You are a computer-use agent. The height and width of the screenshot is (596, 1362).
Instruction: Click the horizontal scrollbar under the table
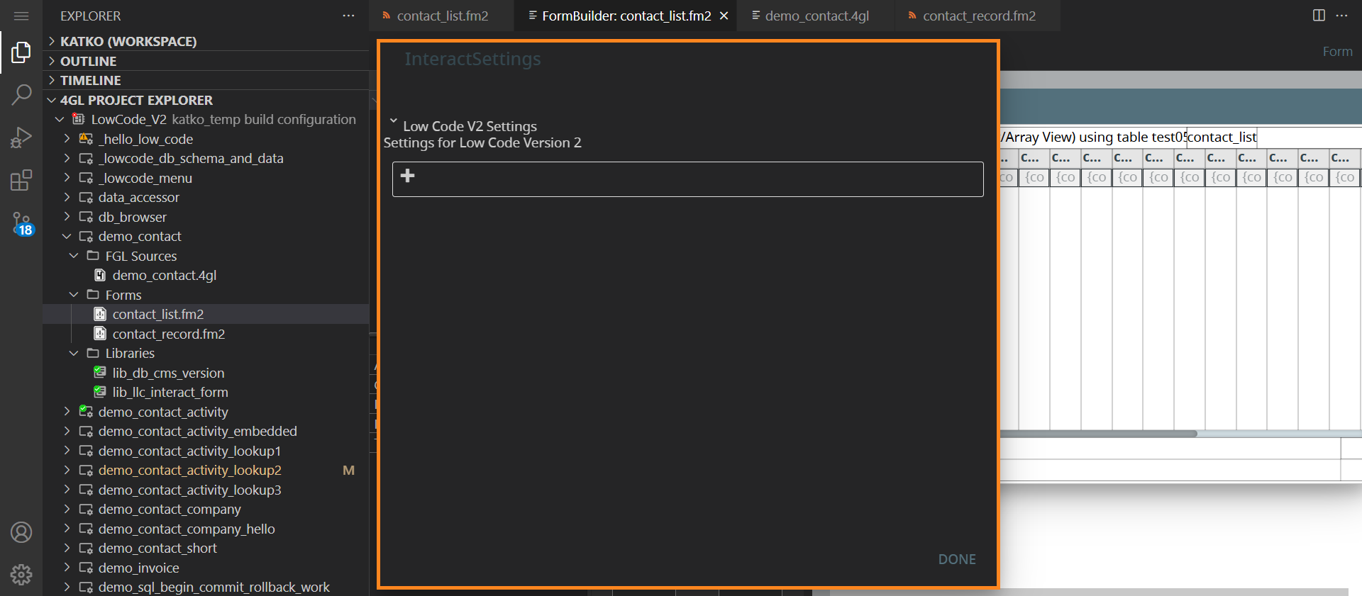(x=1098, y=434)
